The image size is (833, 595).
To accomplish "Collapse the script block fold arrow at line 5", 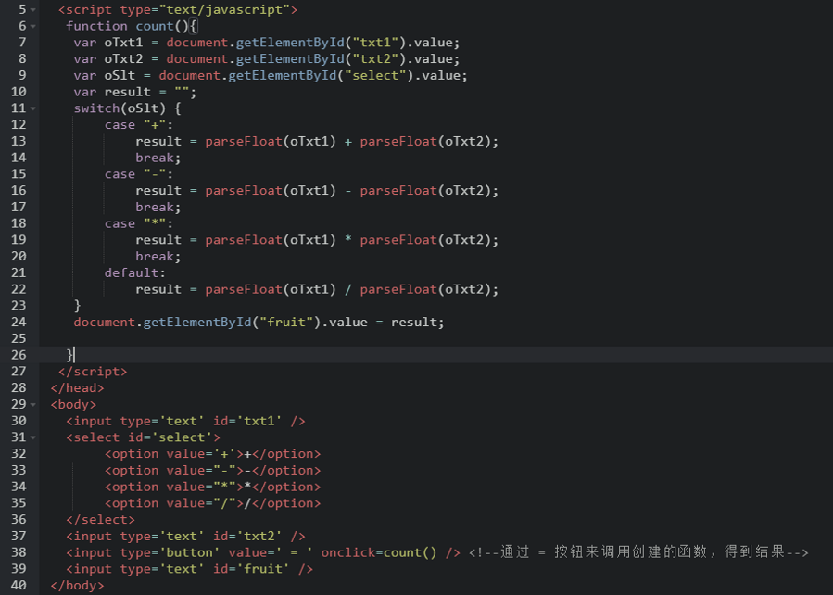I will click(x=33, y=10).
